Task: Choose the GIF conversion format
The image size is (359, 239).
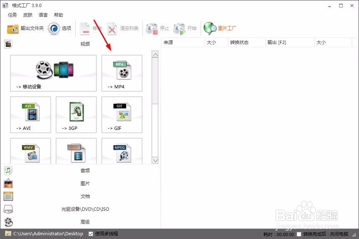Action: coord(121,115)
